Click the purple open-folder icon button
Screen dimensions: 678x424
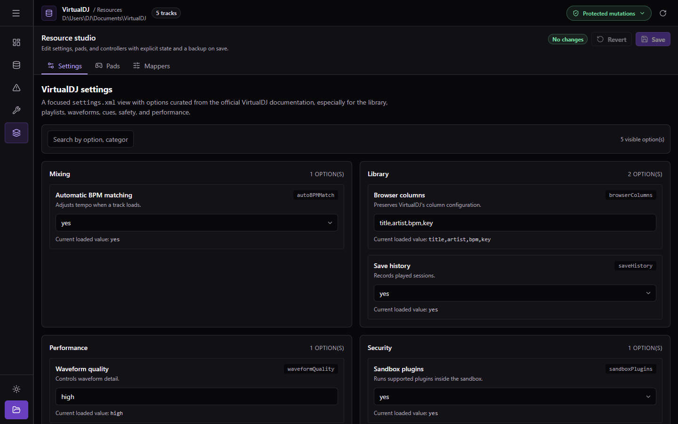coord(16,410)
